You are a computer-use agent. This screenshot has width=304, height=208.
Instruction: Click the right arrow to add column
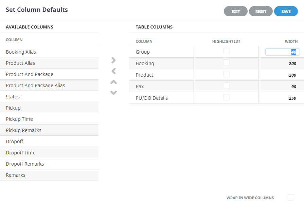[113, 60]
